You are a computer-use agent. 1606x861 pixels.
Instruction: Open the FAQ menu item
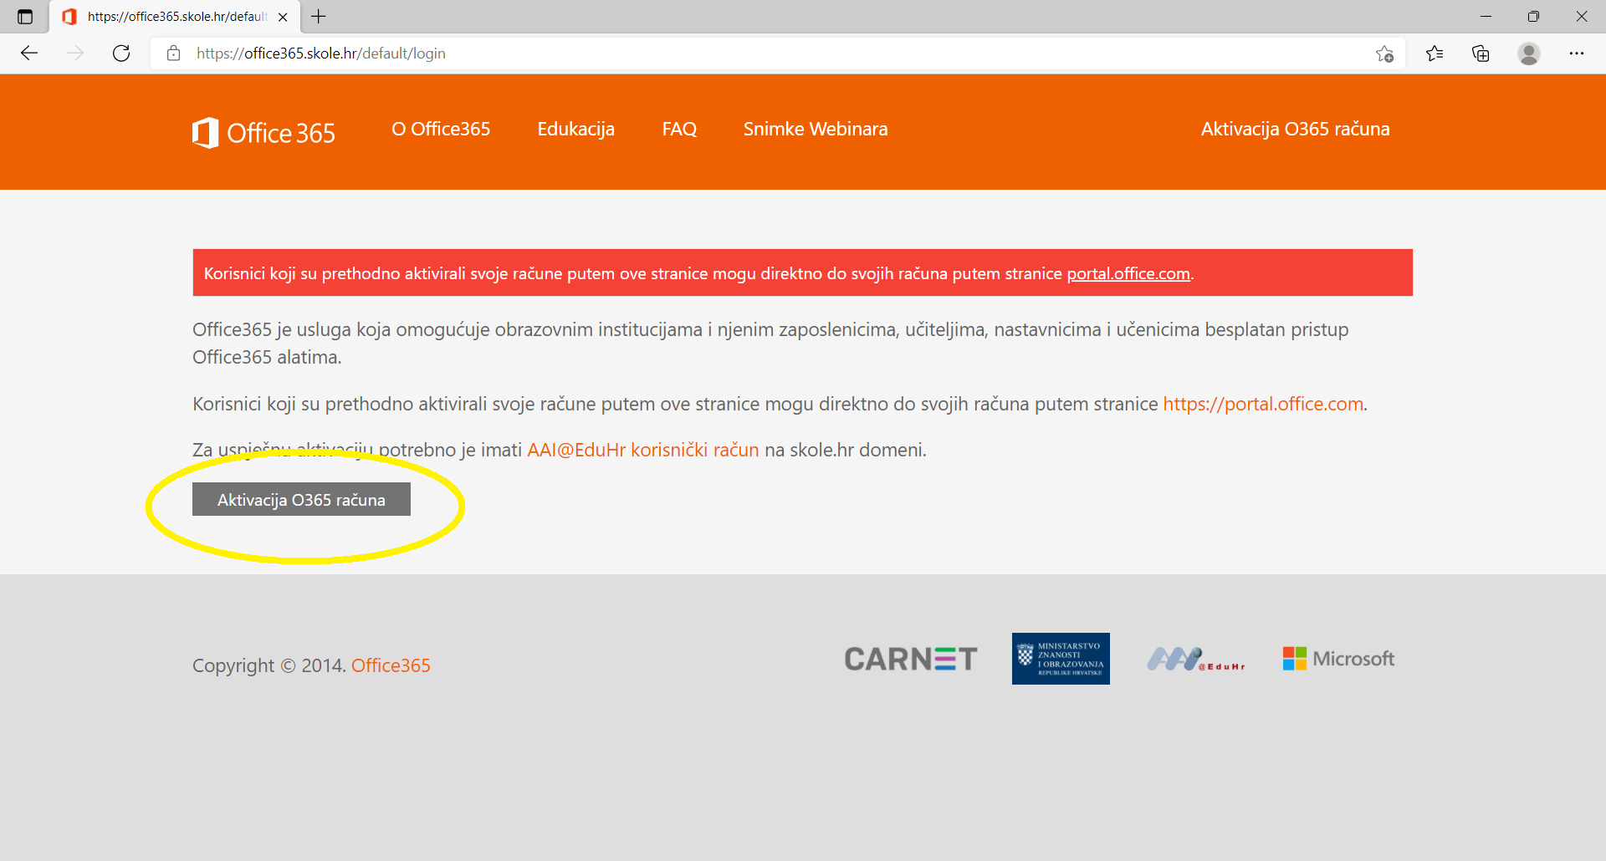pyautogui.click(x=679, y=129)
